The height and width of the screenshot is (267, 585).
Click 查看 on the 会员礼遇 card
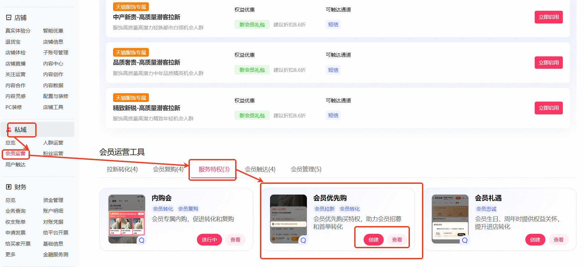[559, 239]
